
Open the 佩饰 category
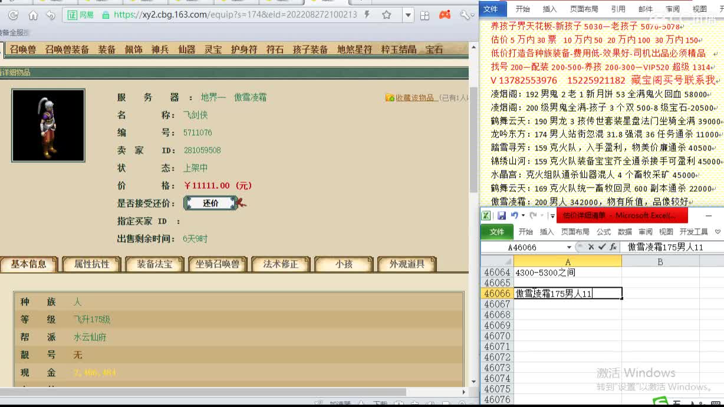click(133, 50)
